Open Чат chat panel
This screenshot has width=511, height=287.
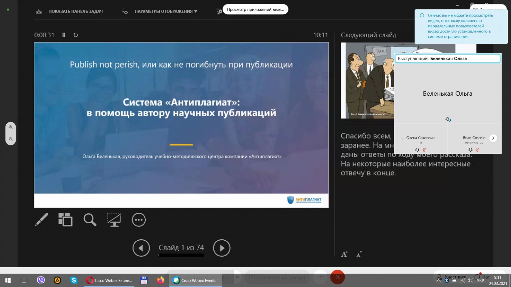coord(482,277)
